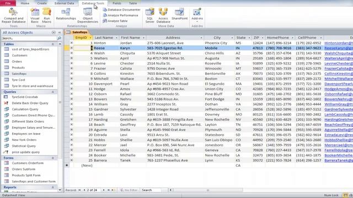
Task: Collapse the navigation pane shutter
Action: coord(60,32)
